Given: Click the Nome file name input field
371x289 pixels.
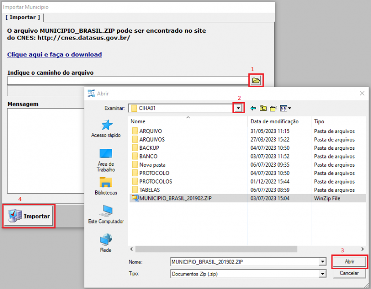Looking at the screenshot, I should point(245,262).
